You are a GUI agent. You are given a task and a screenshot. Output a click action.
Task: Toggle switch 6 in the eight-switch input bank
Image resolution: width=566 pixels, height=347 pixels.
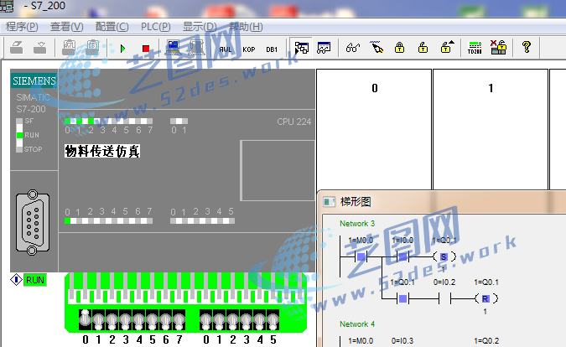(x=166, y=319)
